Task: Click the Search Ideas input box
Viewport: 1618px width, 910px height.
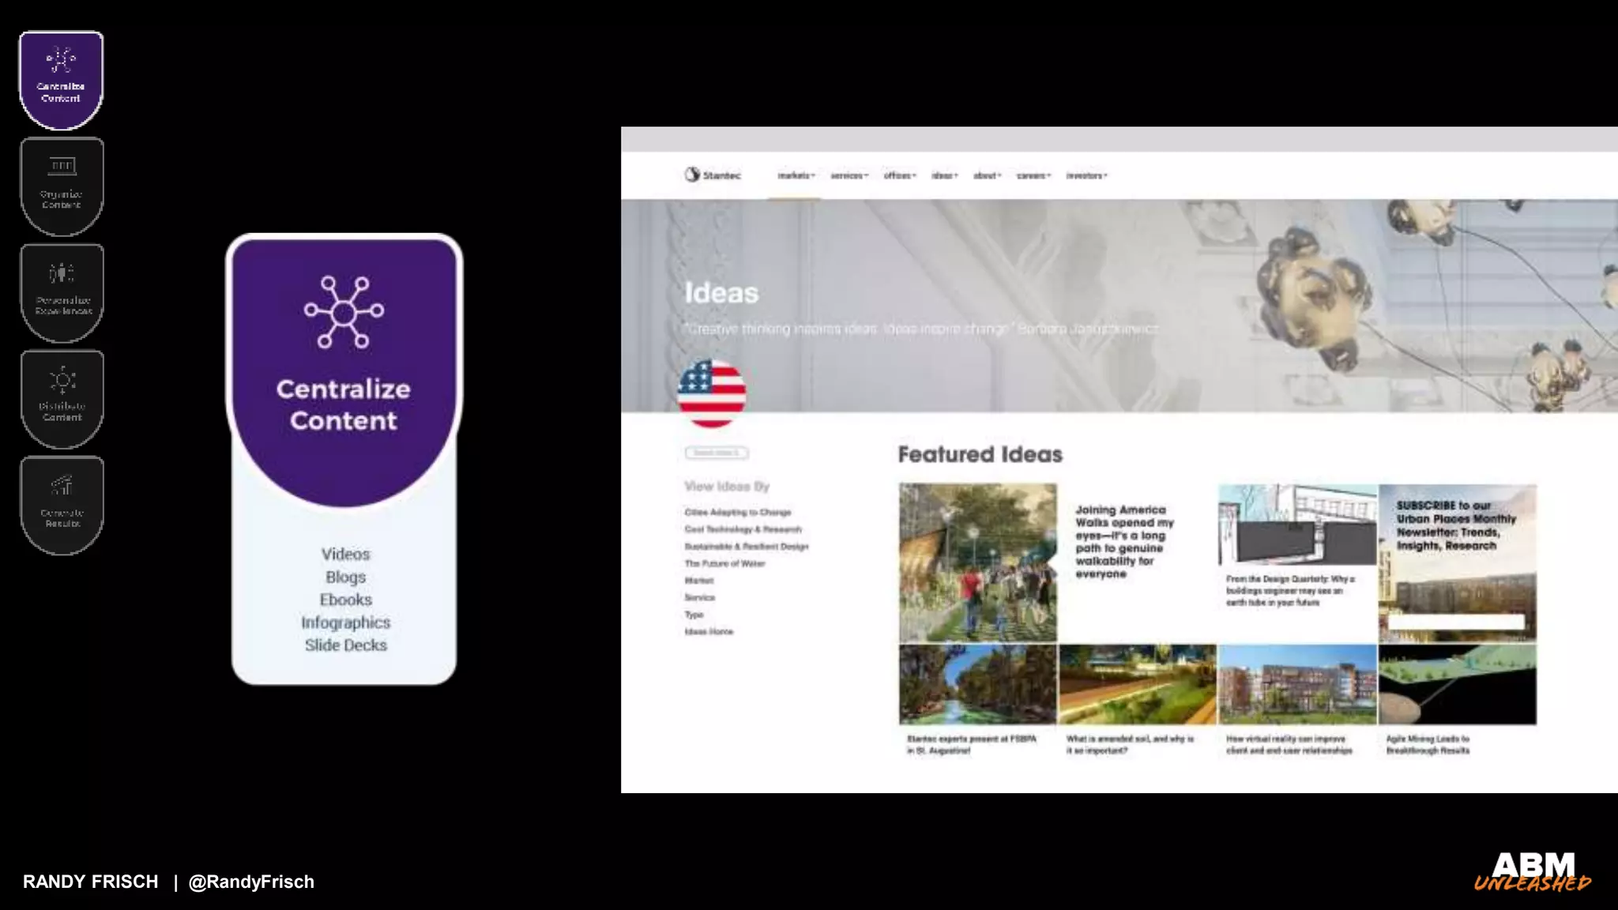Action: (716, 453)
